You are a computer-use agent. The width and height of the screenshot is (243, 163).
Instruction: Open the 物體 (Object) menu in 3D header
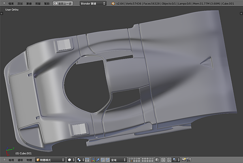click(29, 160)
